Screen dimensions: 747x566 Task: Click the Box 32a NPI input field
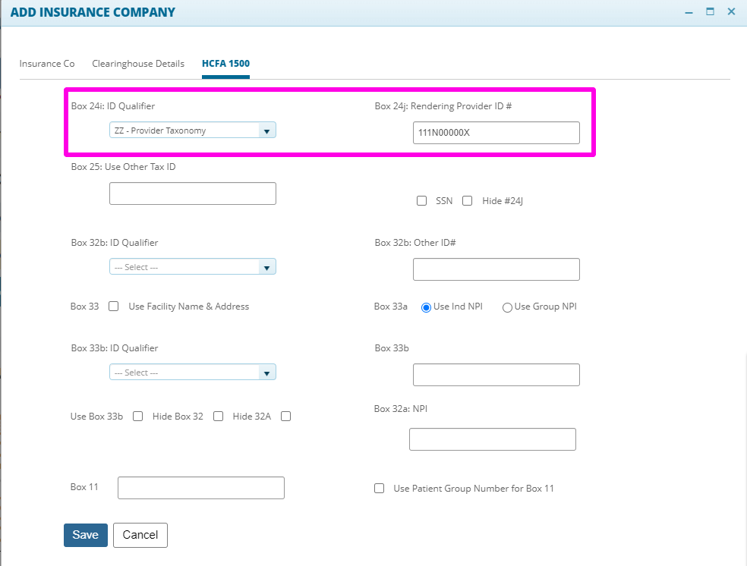pos(492,439)
